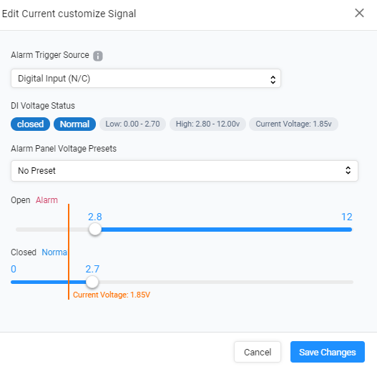Click the Normal status badge
Screen dimensions: 377x369
[74, 124]
